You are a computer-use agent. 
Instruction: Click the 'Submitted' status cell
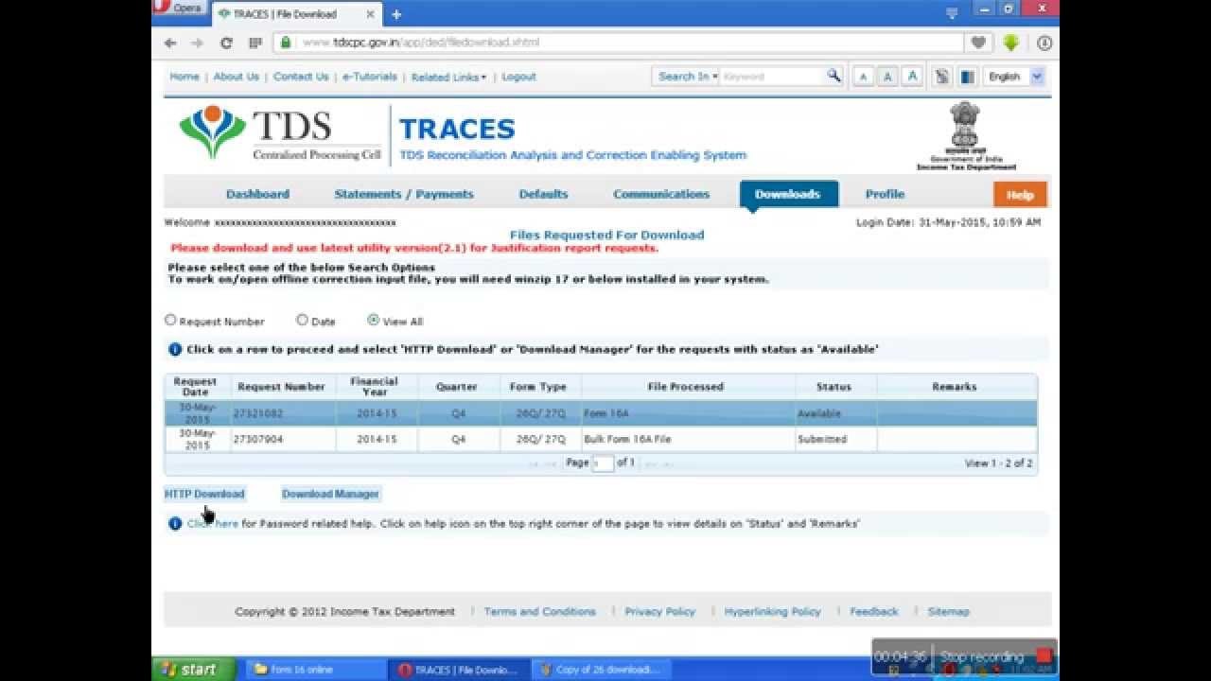(835, 439)
